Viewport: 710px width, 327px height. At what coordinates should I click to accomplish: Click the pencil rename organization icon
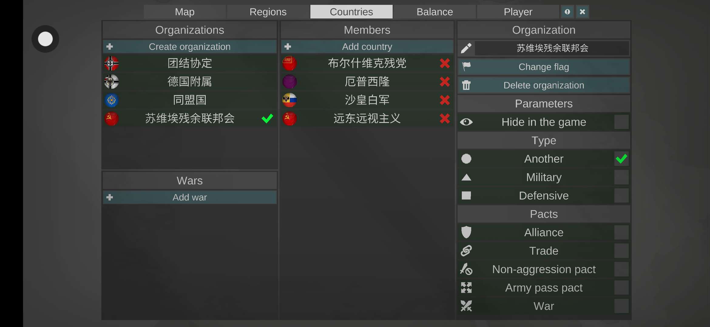[x=466, y=48]
